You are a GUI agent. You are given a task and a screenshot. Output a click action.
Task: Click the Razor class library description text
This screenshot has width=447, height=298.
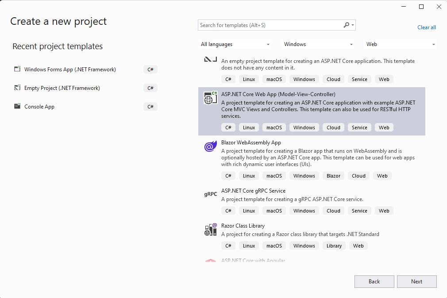click(x=300, y=234)
